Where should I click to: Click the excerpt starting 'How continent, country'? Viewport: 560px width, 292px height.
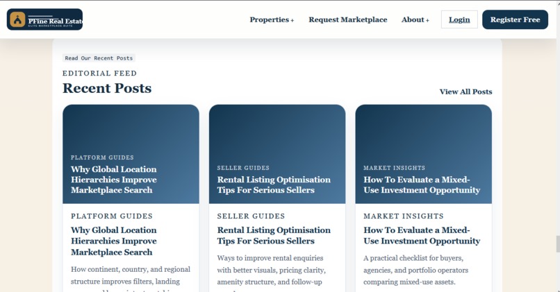(131, 278)
